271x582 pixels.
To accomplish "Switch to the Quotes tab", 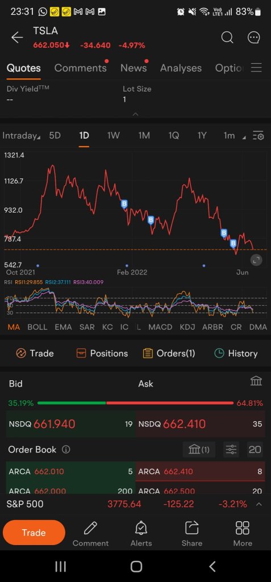I will click(24, 68).
